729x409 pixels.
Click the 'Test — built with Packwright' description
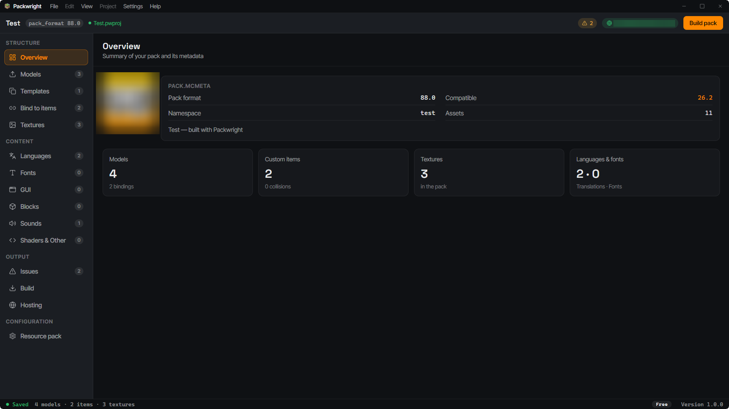[205, 130]
